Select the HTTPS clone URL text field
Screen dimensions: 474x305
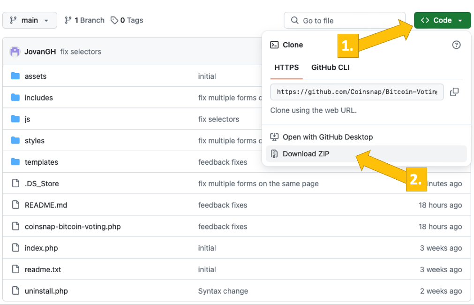point(357,92)
